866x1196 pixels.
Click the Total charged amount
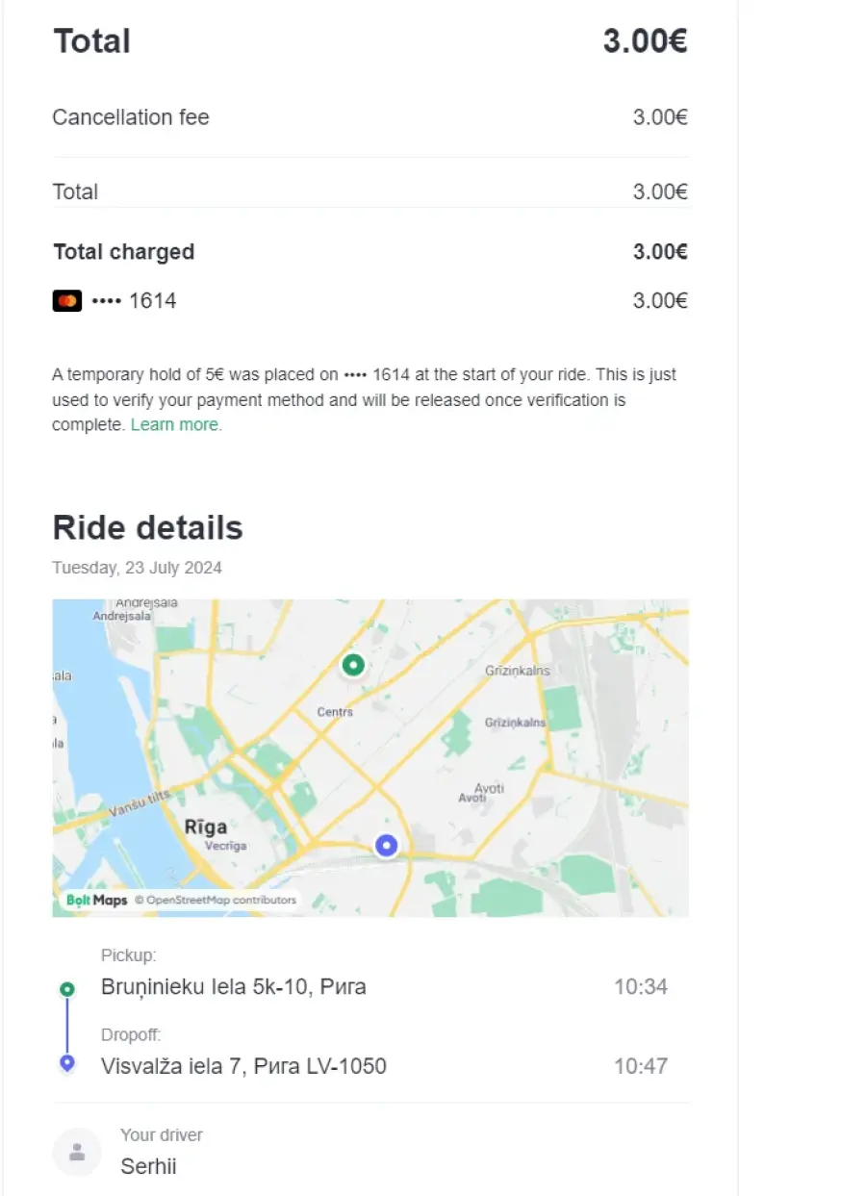pyautogui.click(x=660, y=252)
